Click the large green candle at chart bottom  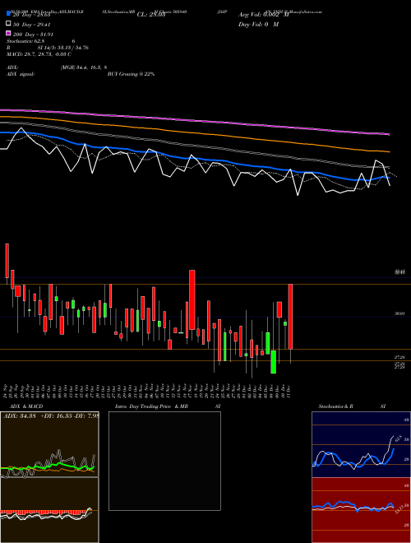point(273,362)
